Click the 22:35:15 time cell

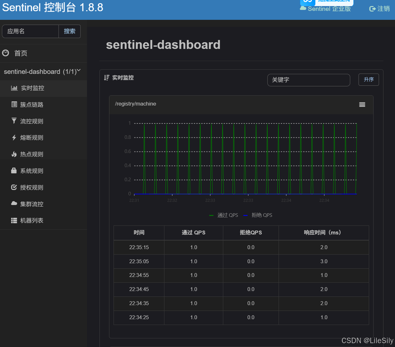click(x=139, y=247)
